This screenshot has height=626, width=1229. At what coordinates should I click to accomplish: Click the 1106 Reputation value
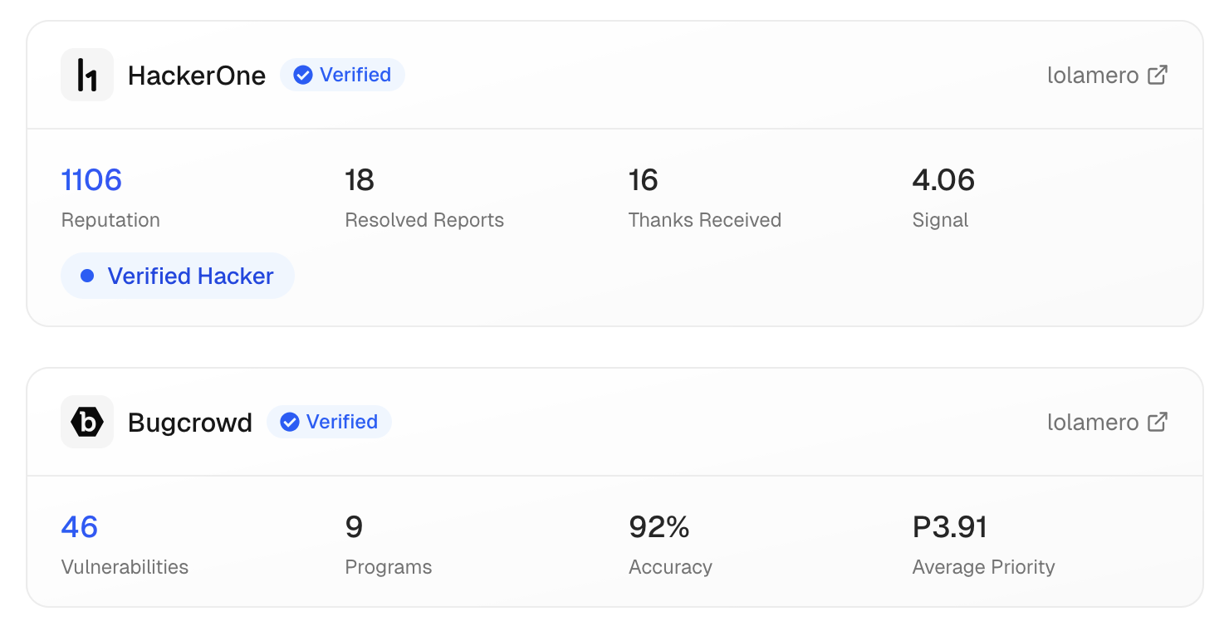(x=91, y=180)
